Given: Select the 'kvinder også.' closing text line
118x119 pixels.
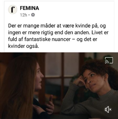Looking at the screenshot, I should [24, 46].
